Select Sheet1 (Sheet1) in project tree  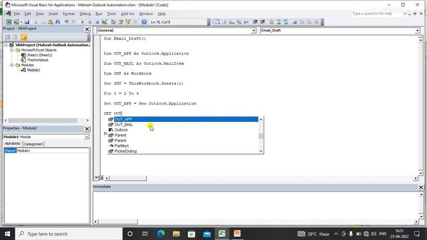pyautogui.click(x=39, y=55)
